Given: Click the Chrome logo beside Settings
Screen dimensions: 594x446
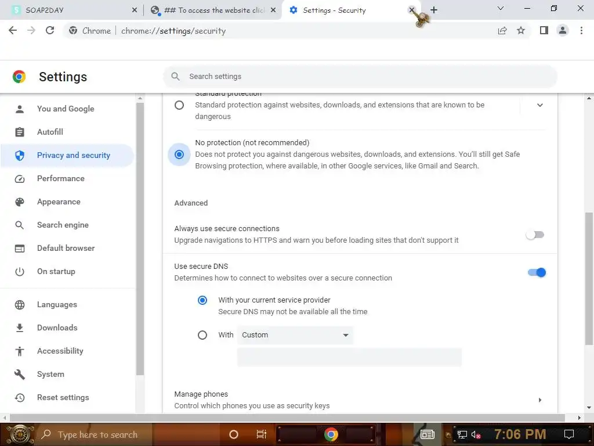Looking at the screenshot, I should 19,77.
